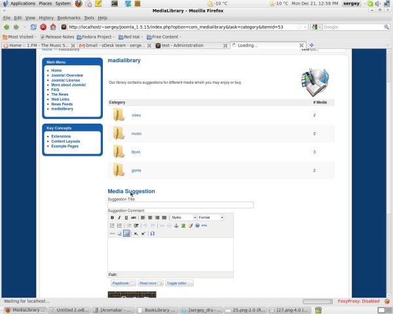Viewport: 393px width, 314px height.
Task: Switch to BookLibrary window in taskbar
Action: 157,310
